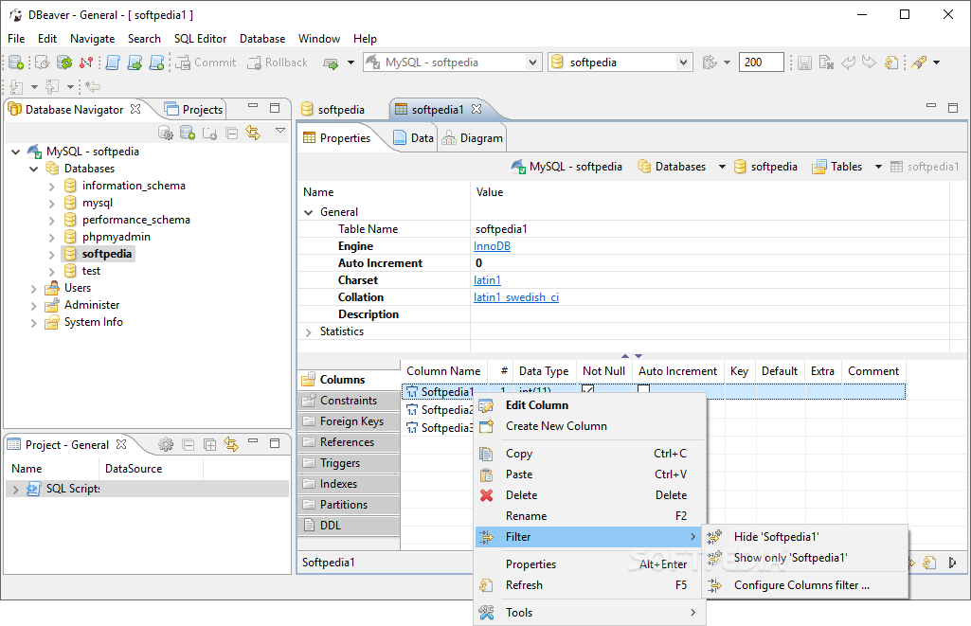Open the Constraints section tab
This screenshot has height=626, width=971.
(349, 402)
